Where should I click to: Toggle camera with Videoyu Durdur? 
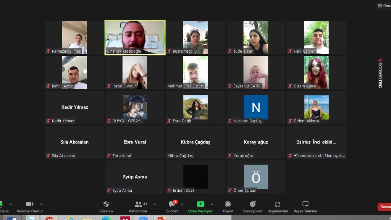[x=29, y=204]
